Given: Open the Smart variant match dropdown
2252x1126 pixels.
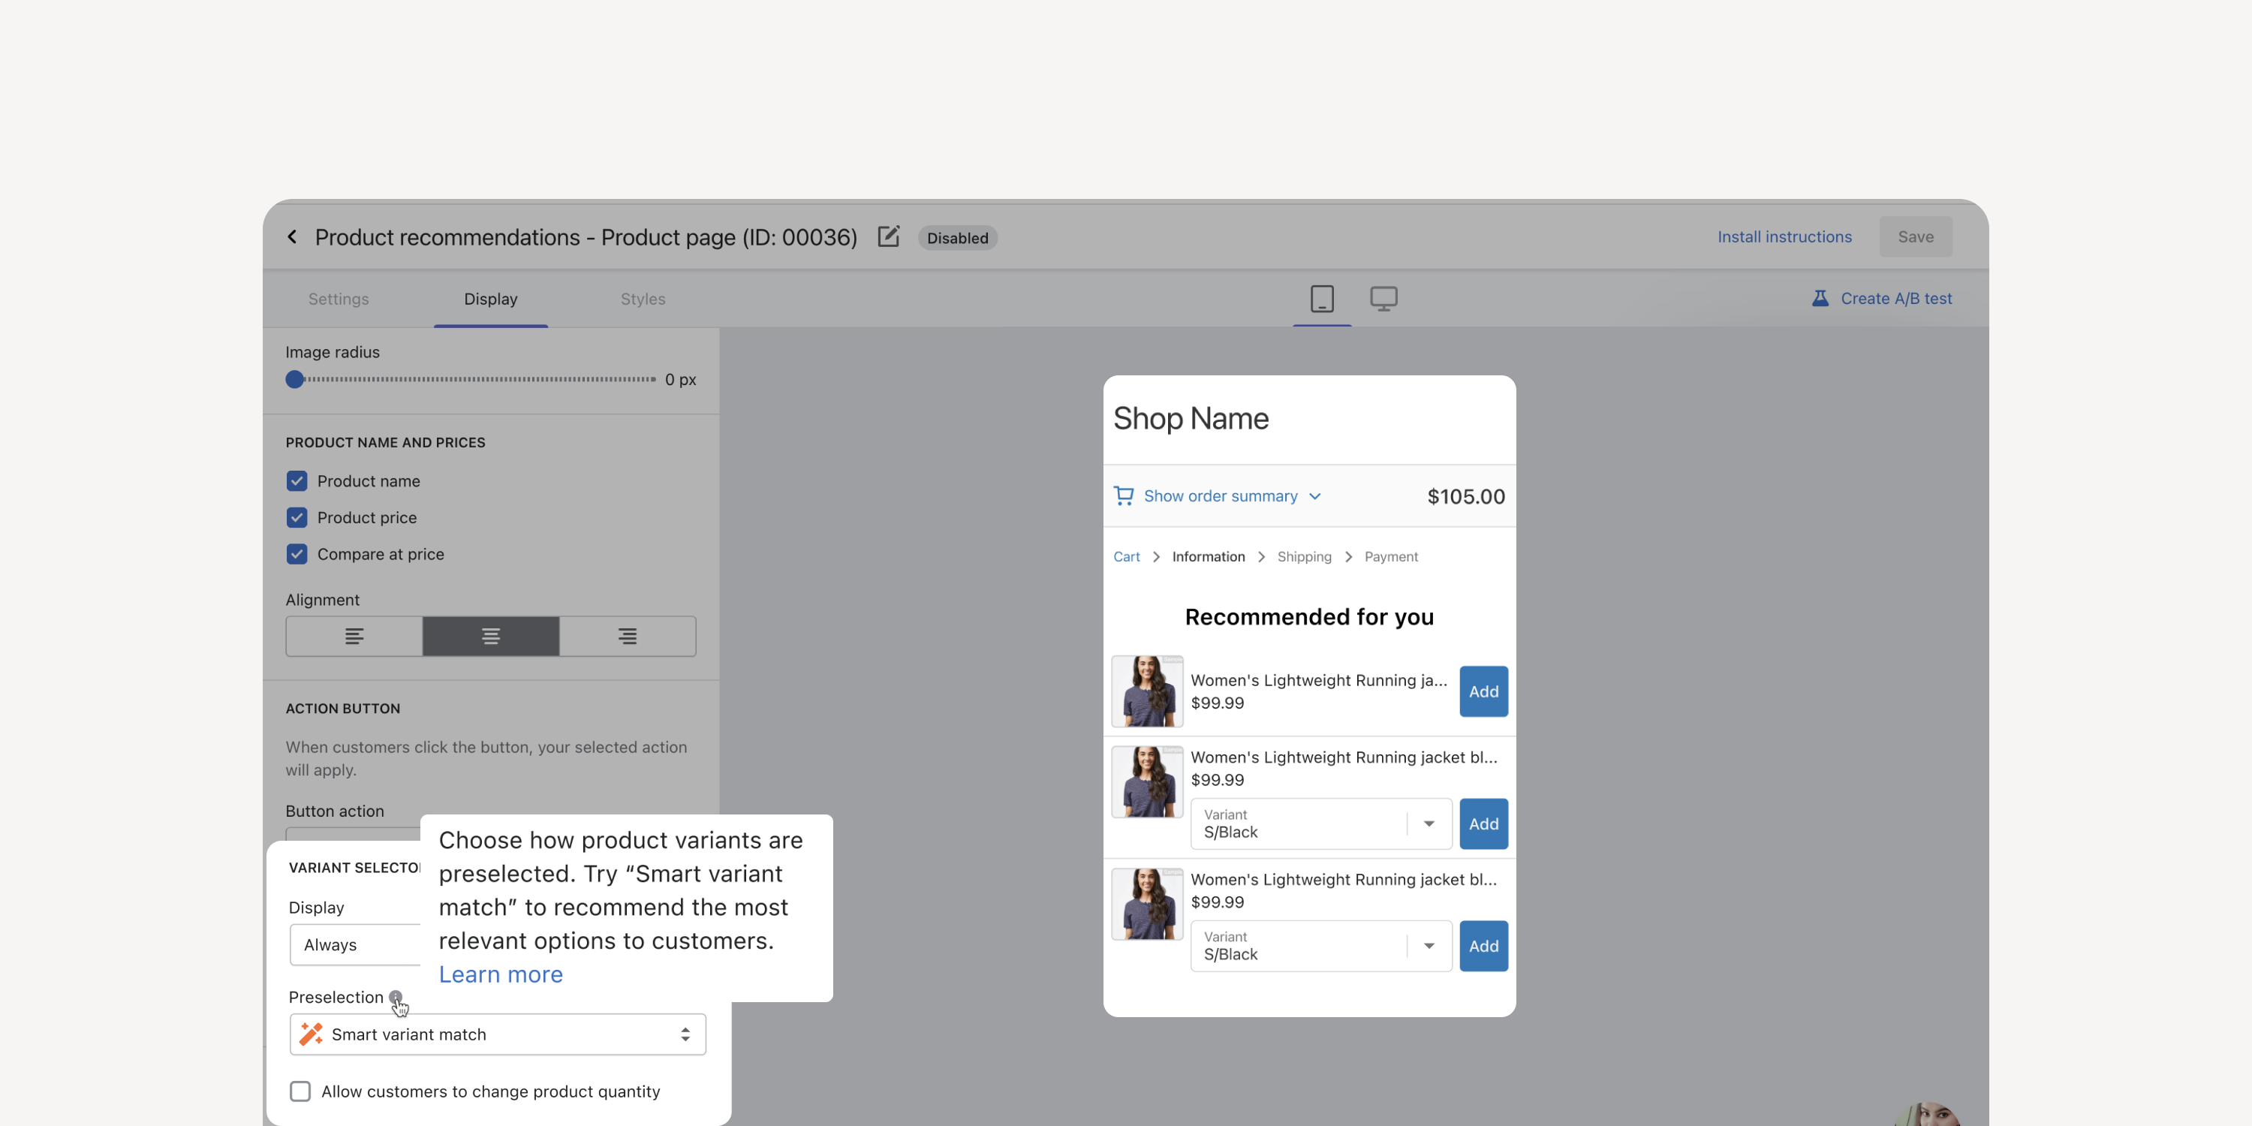Looking at the screenshot, I should [498, 1034].
